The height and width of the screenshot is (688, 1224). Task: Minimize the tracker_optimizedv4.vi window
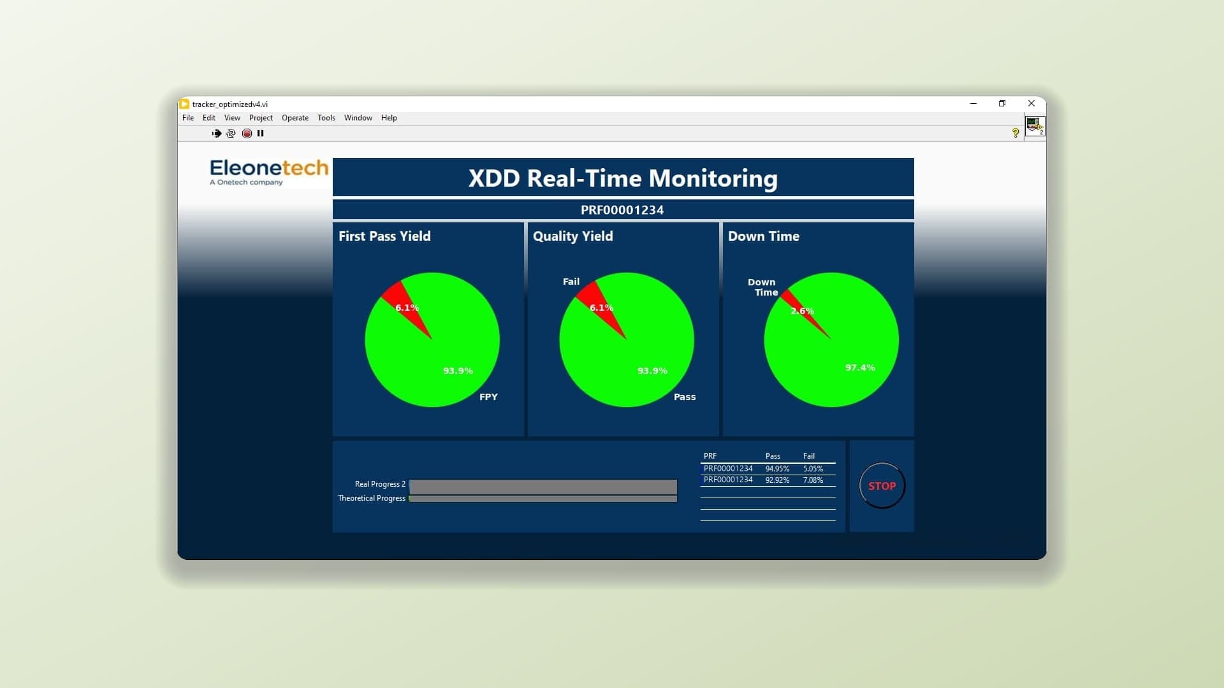(973, 103)
